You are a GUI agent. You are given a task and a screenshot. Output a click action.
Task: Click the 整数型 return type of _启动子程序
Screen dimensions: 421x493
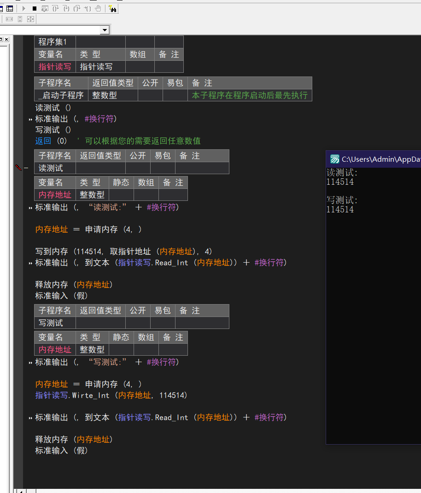113,95
